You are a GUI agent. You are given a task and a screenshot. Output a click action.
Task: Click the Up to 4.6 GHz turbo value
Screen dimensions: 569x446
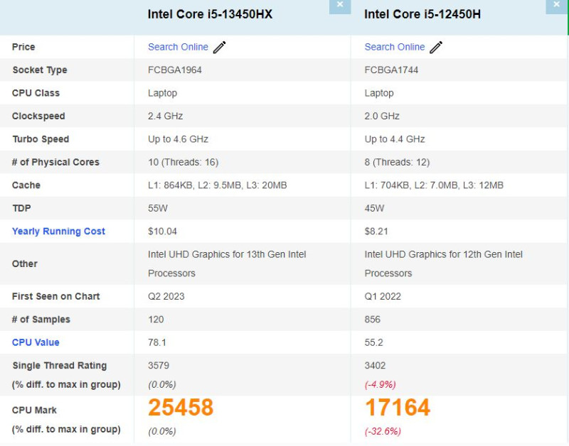[x=178, y=139]
